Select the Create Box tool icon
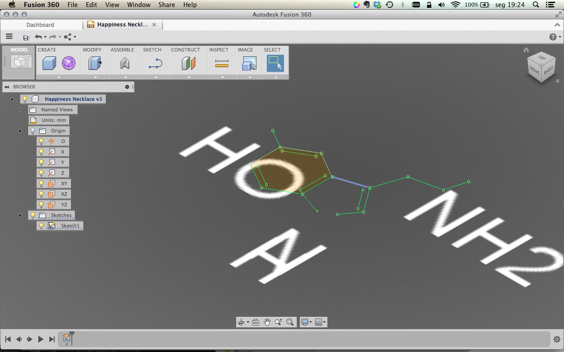 coord(49,63)
